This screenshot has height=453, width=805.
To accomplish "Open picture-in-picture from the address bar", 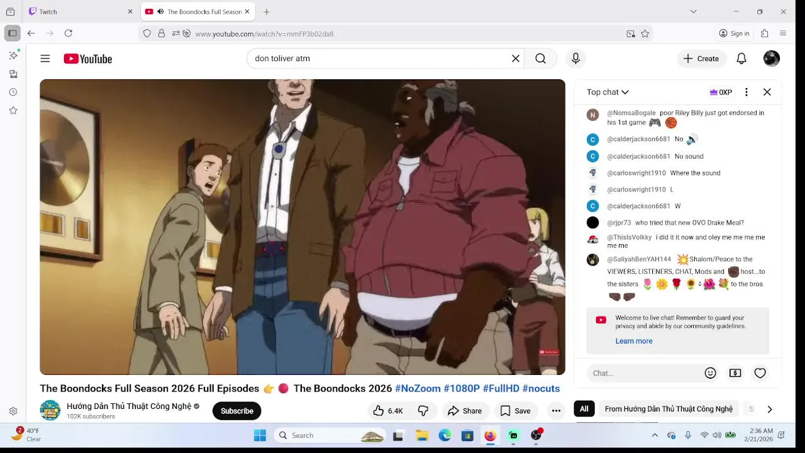I will (x=631, y=34).
